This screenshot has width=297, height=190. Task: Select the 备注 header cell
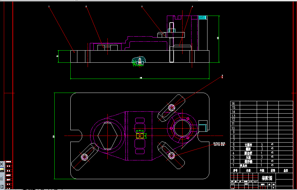[285, 171]
